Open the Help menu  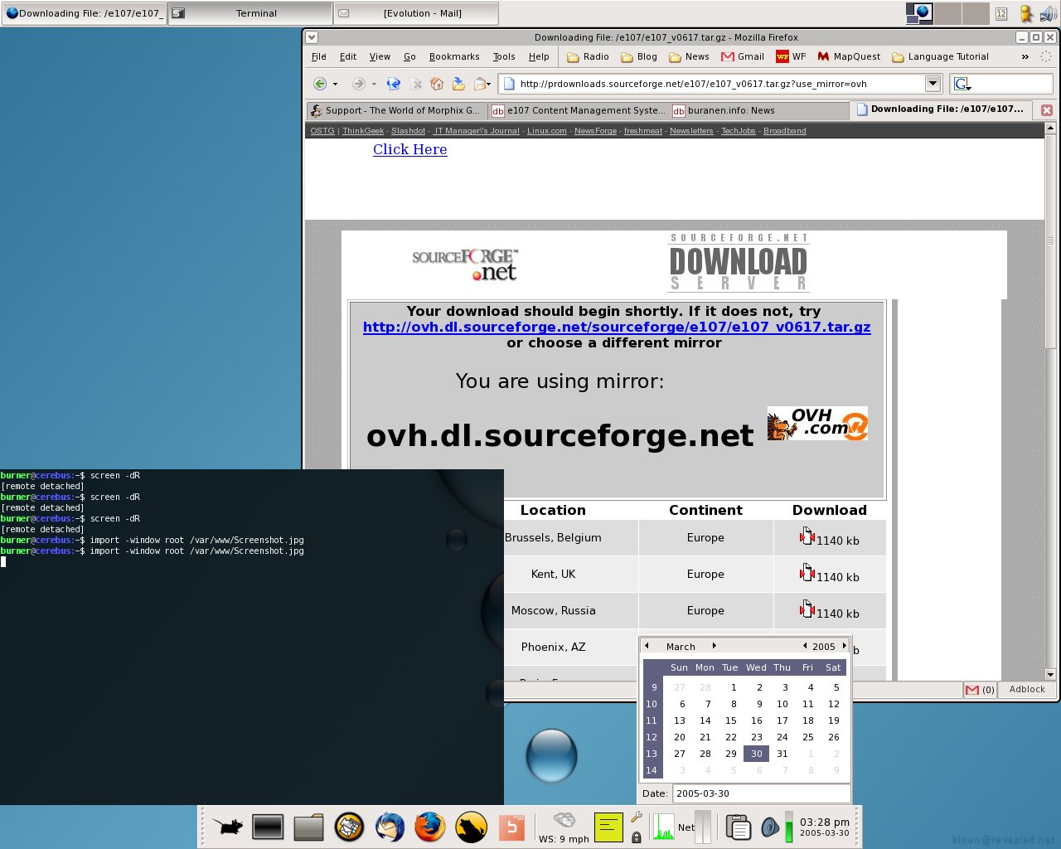point(539,56)
